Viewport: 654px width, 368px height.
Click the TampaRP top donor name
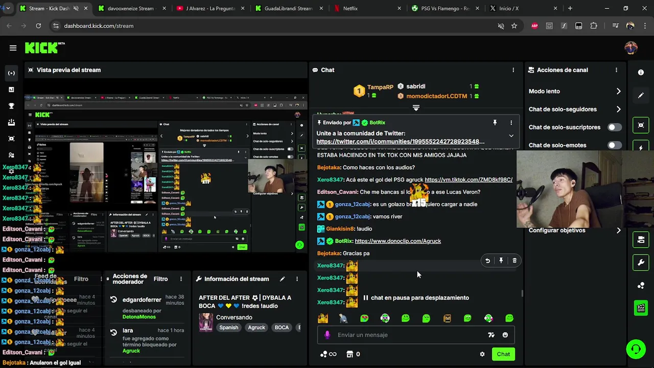(380, 87)
